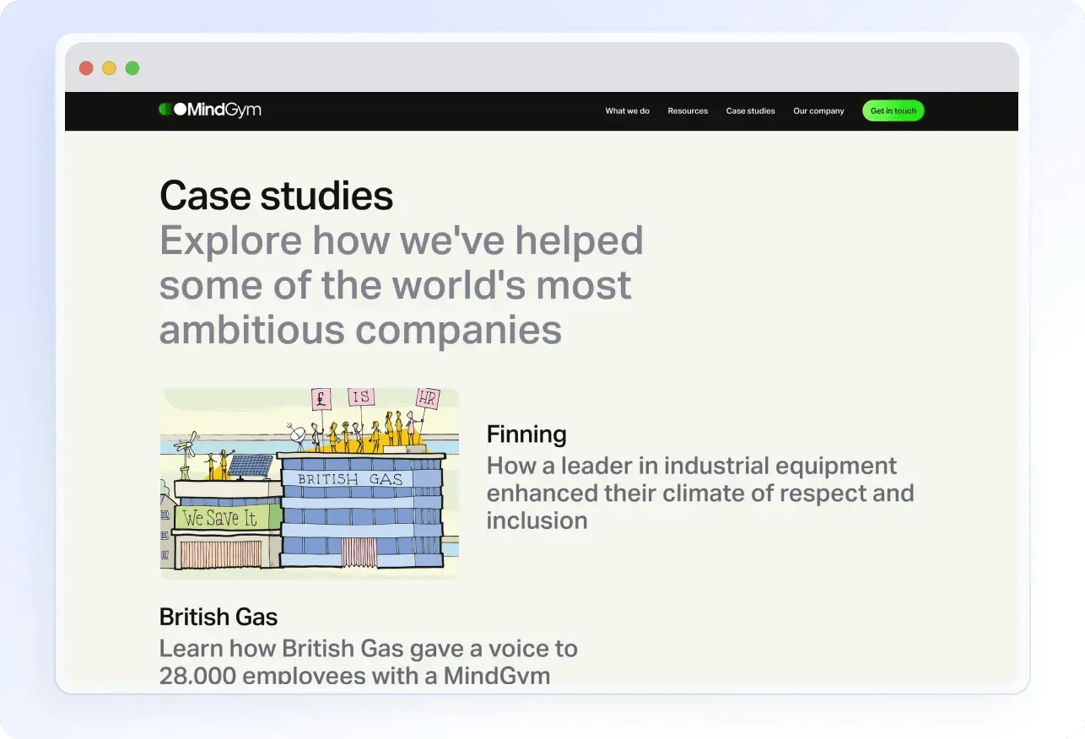Maximize the window using the green button

[132, 68]
